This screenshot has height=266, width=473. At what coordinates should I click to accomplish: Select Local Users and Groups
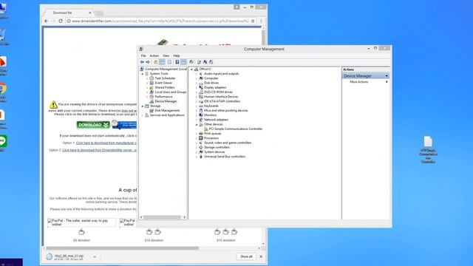pyautogui.click(x=171, y=92)
